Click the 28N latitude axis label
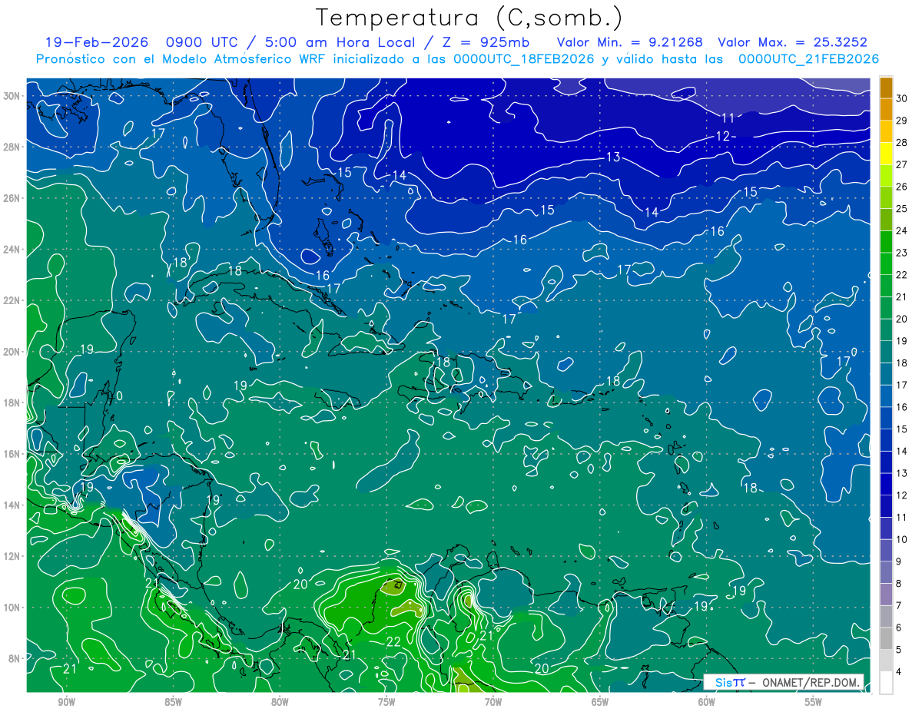The width and height of the screenshot is (922, 712). 12,147
